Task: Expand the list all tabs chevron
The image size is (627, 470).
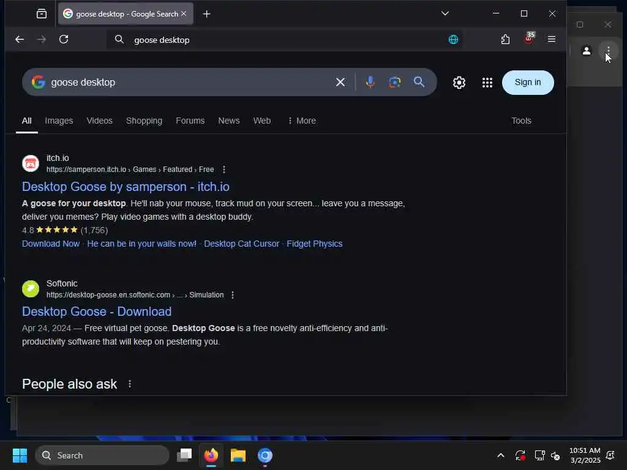Action: coord(445,13)
